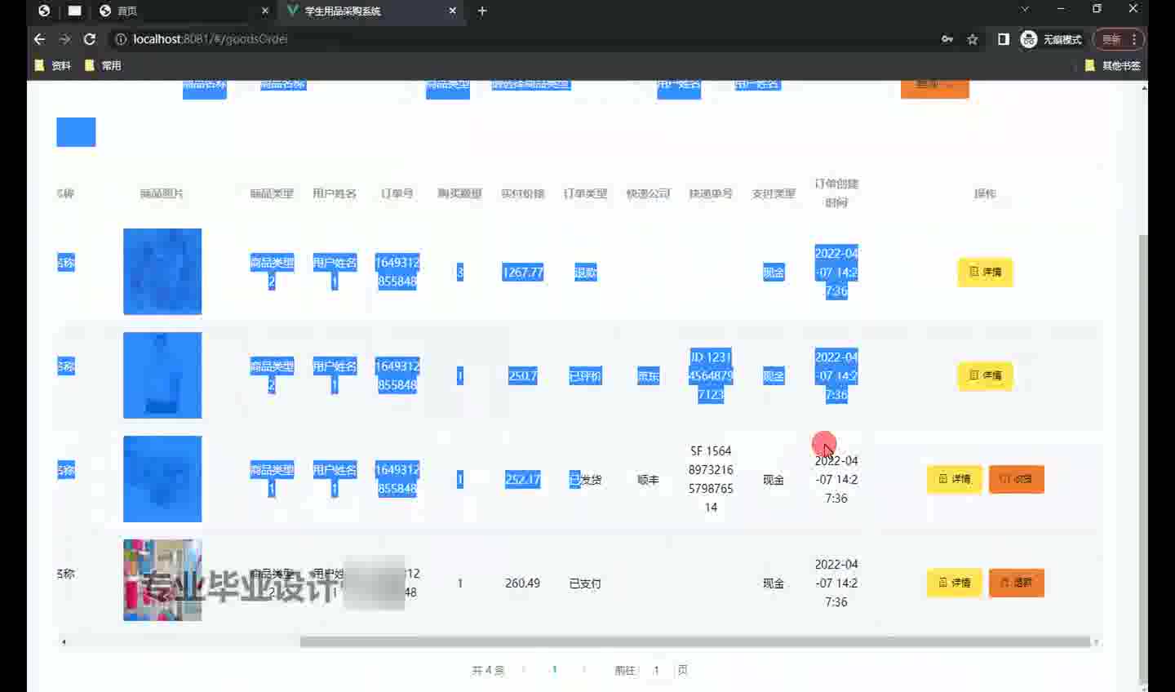Click the 快递公司 column header

pos(648,193)
